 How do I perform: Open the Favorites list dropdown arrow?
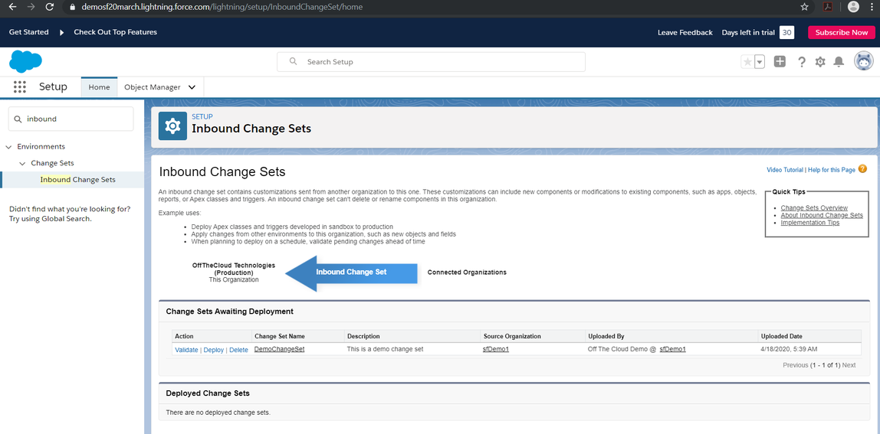(760, 62)
